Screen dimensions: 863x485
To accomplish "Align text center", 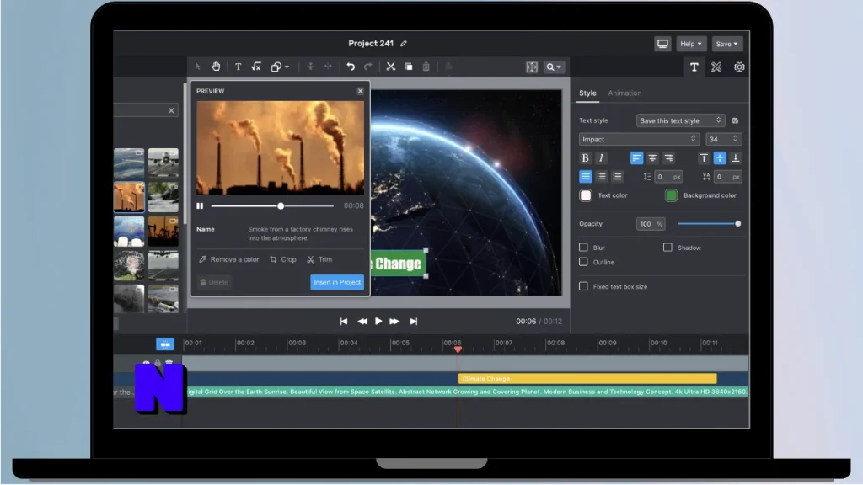I will pos(652,157).
